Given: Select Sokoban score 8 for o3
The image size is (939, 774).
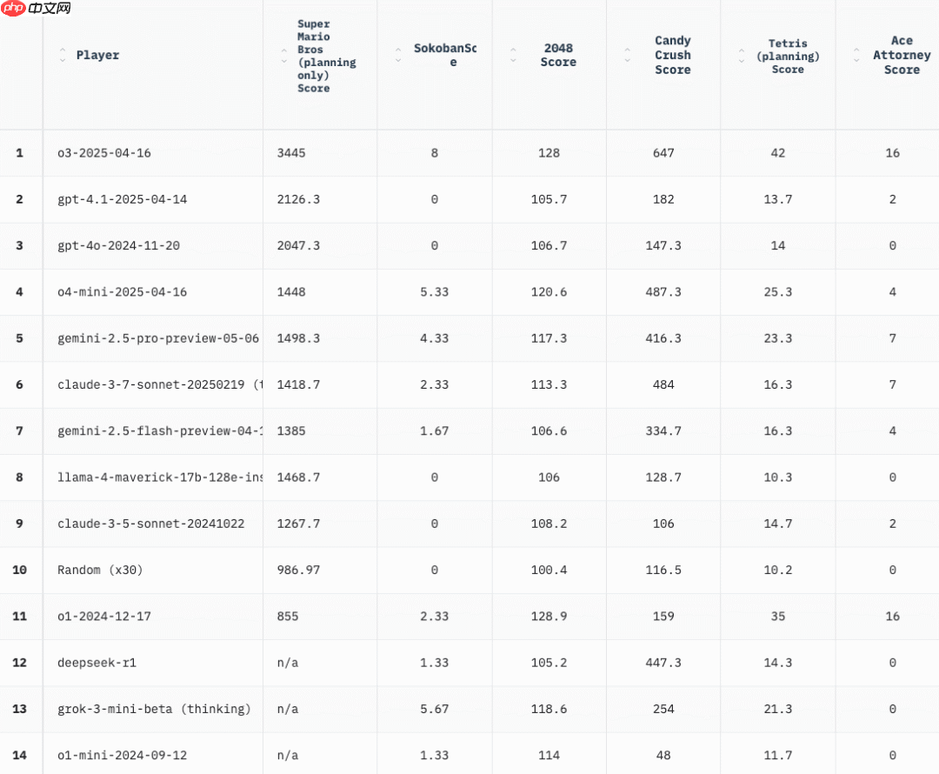Looking at the screenshot, I should tap(434, 153).
